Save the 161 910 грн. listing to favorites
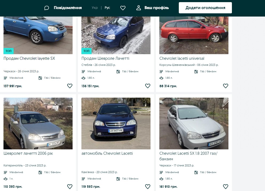This screenshot has height=191, width=265. (x=226, y=187)
